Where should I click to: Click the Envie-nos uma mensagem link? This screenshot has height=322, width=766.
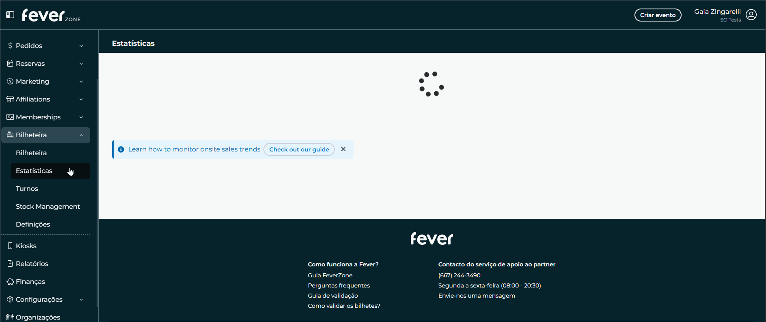pyautogui.click(x=477, y=296)
